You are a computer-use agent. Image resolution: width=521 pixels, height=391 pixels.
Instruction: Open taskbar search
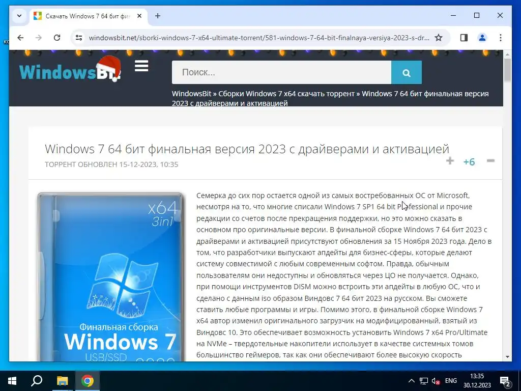[x=37, y=381]
